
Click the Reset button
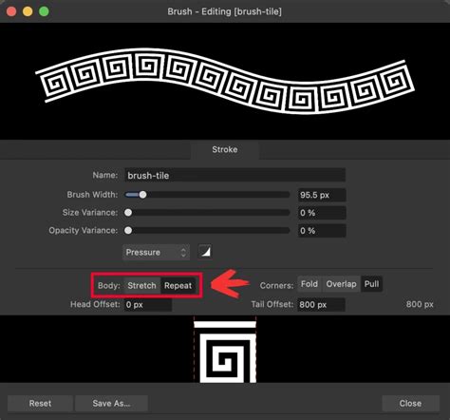coord(40,403)
